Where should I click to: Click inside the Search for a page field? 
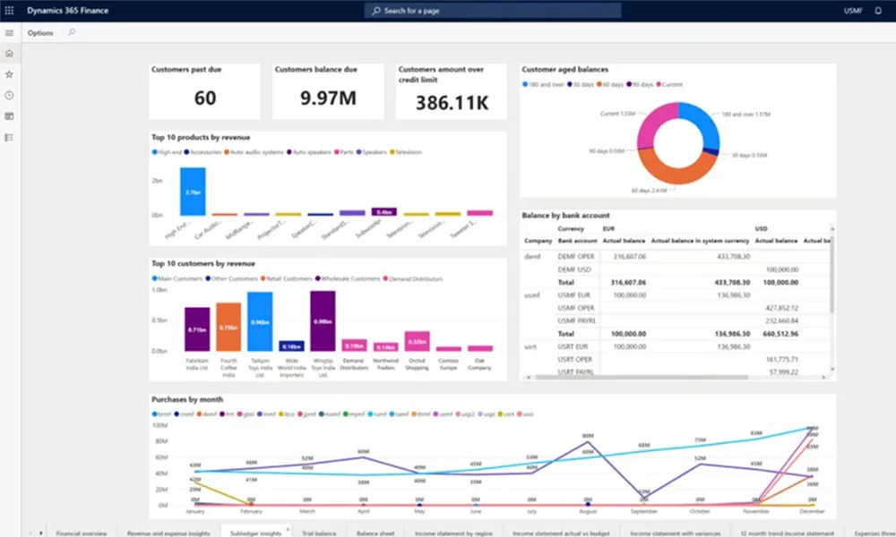coord(493,10)
